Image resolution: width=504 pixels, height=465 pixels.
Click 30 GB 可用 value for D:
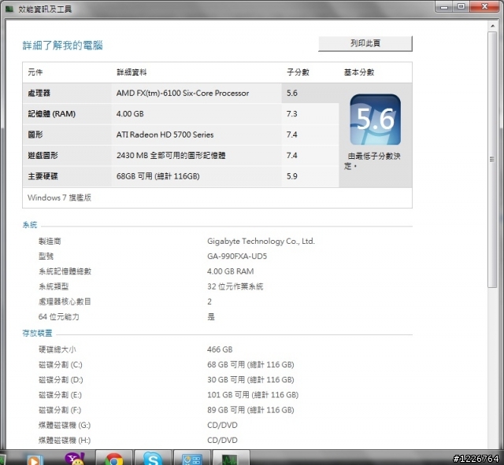point(250,379)
